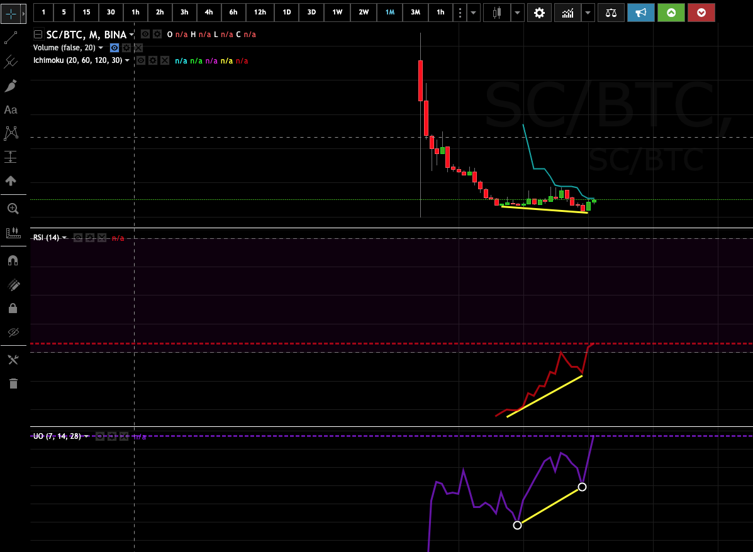The height and width of the screenshot is (552, 753).
Task: Select the 1M timeframe
Action: 390,13
